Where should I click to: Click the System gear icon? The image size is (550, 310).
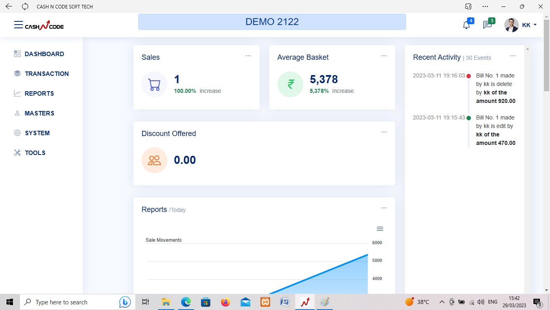coord(17,133)
